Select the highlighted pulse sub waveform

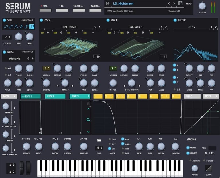coord(32,27)
